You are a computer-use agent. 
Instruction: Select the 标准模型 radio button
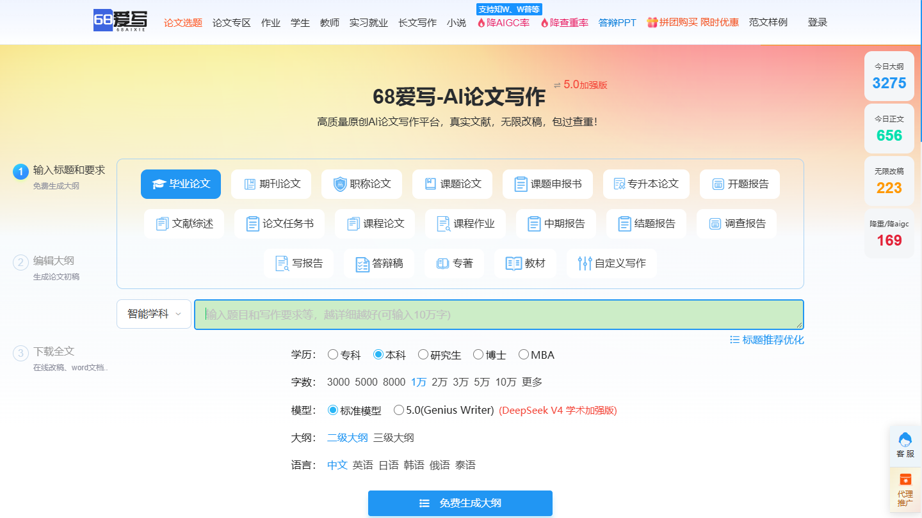(x=333, y=410)
